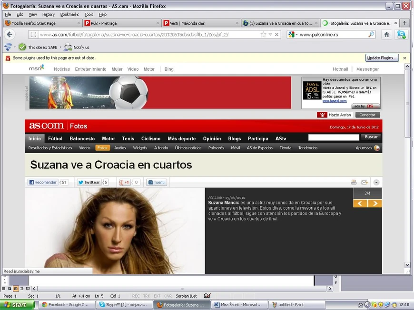Open the Firefox home page icon

point(386,35)
